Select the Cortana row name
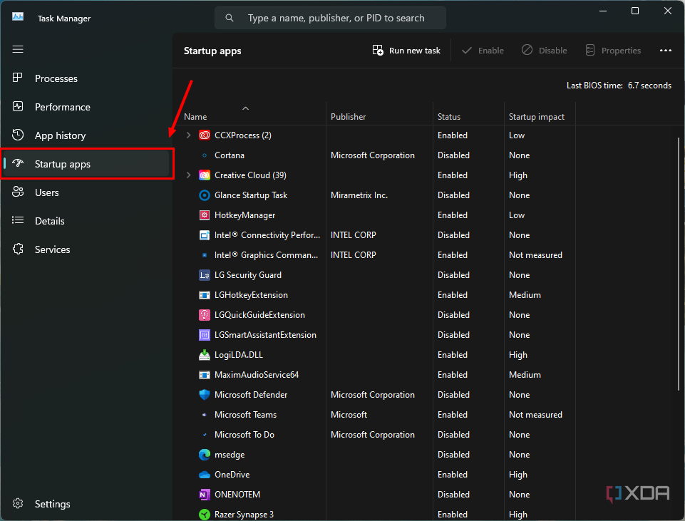Image resolution: width=685 pixels, height=521 pixels. tap(230, 155)
